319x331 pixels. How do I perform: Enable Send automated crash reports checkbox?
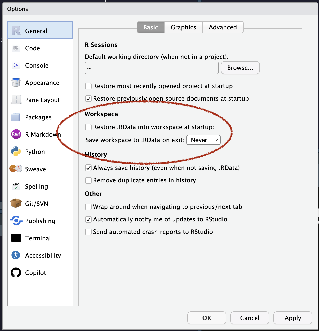pyautogui.click(x=88, y=232)
